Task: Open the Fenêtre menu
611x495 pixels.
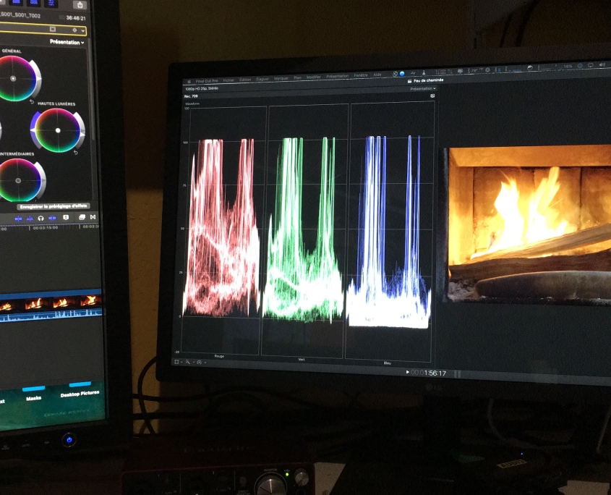Action: point(360,75)
